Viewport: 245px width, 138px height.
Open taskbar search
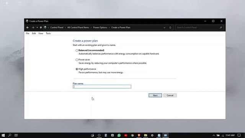click(x=10, y=135)
